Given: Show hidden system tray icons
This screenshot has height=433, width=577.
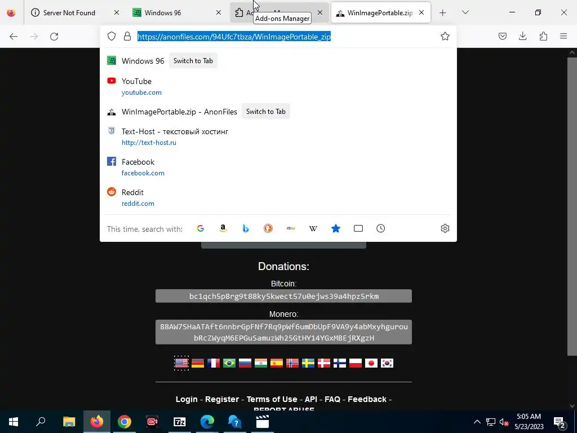Looking at the screenshot, I should click(x=477, y=422).
